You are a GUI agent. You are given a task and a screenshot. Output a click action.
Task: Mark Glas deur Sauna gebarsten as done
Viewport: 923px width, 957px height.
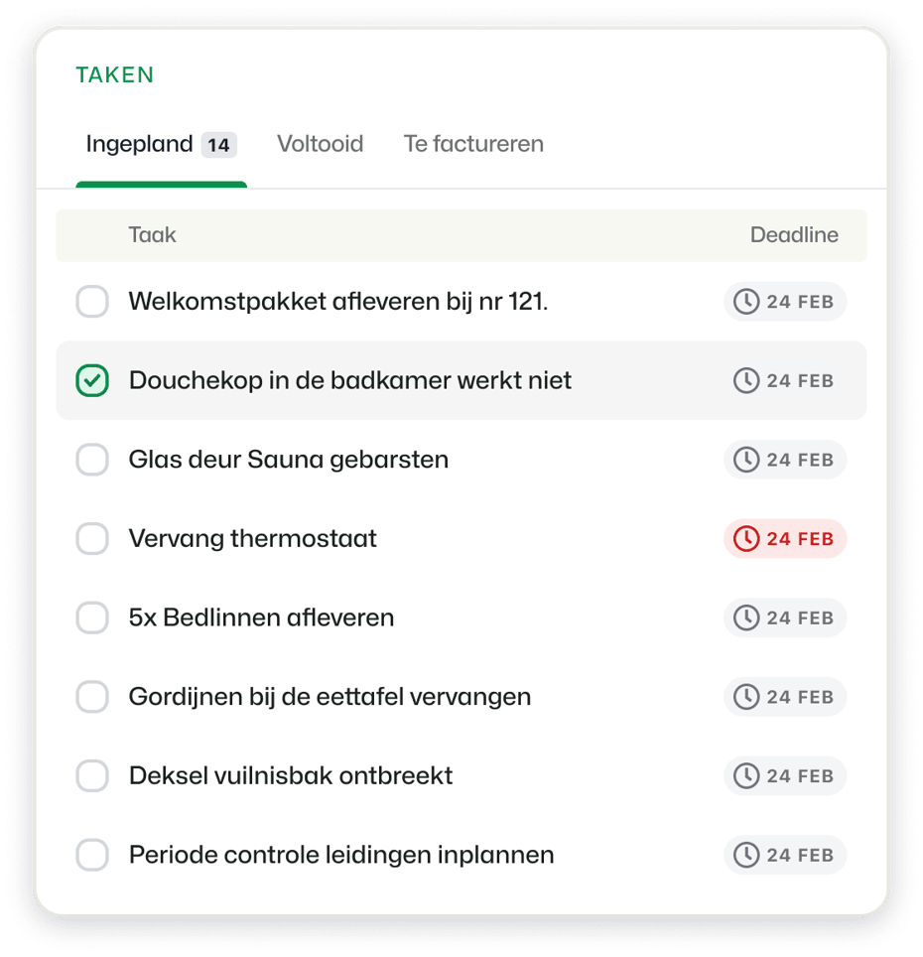(x=92, y=459)
